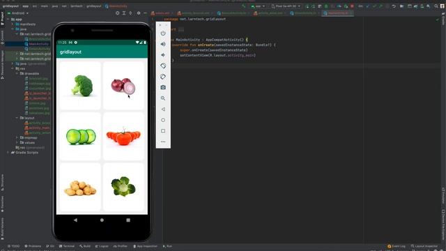Tap home button in phone navigation bar
The width and height of the screenshot is (446, 251).
coord(102,220)
